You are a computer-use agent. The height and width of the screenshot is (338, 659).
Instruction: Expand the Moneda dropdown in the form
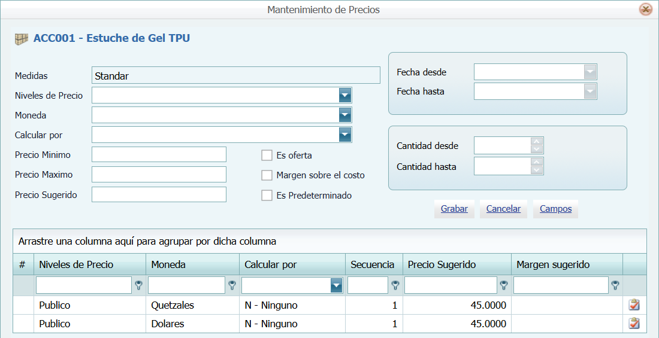pos(344,115)
